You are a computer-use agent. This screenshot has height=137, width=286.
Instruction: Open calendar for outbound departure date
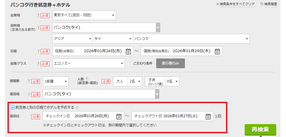(128, 51)
